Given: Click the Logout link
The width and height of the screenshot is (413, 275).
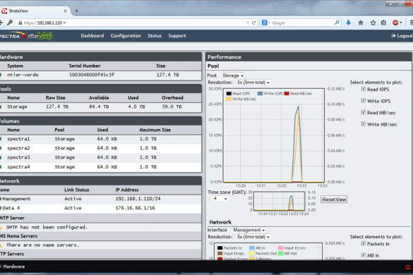Looking at the screenshot, I should click(402, 36).
